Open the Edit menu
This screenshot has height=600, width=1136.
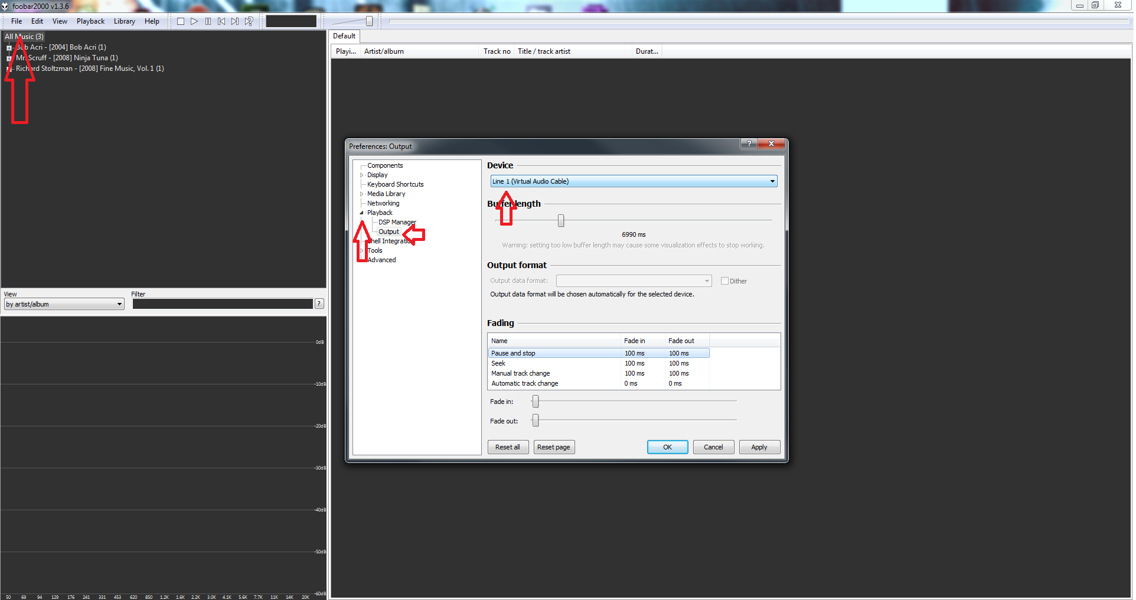pyautogui.click(x=37, y=21)
